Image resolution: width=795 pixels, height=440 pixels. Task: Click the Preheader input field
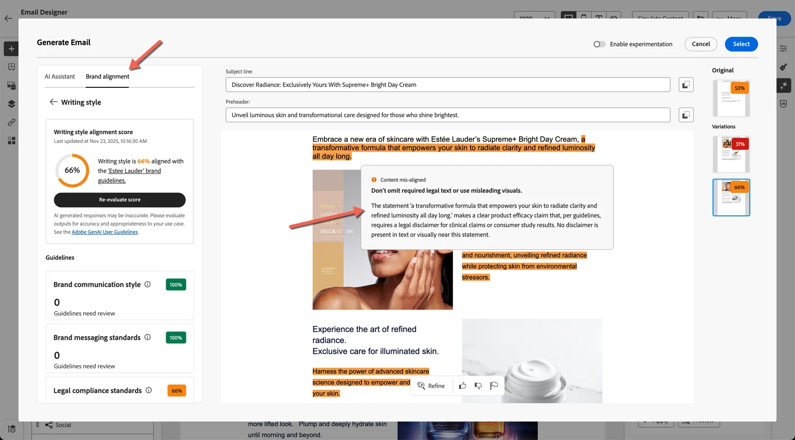[448, 115]
